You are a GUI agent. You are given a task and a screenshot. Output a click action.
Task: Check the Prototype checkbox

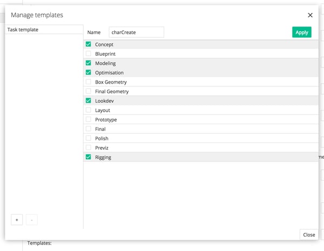pyautogui.click(x=89, y=119)
